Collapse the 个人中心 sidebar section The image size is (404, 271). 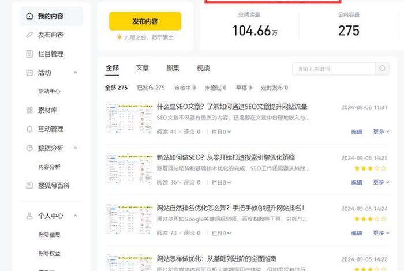point(76,216)
